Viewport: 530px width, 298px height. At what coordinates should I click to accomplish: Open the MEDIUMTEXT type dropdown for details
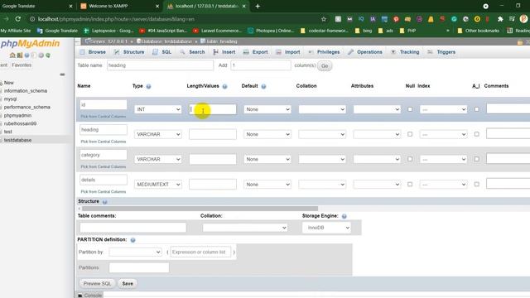pyautogui.click(x=158, y=185)
